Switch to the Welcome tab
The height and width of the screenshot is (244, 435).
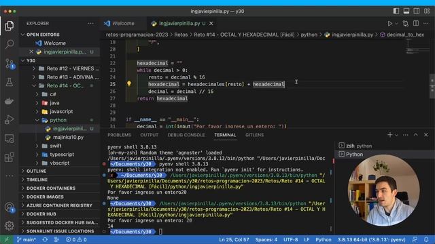point(123,24)
